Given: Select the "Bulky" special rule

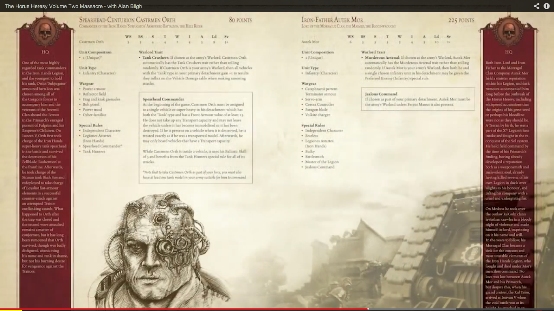Looking at the screenshot, I should pyautogui.click(x=310, y=151).
